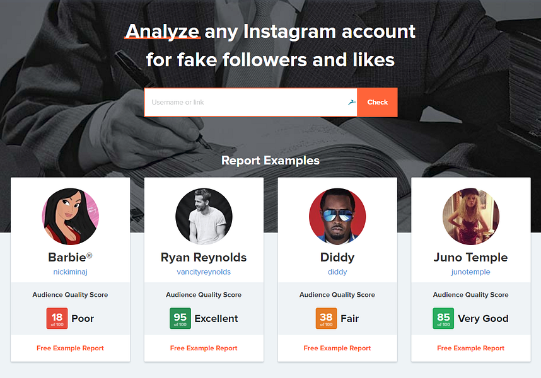
Task: Open the diddy username link
Action: click(x=337, y=272)
